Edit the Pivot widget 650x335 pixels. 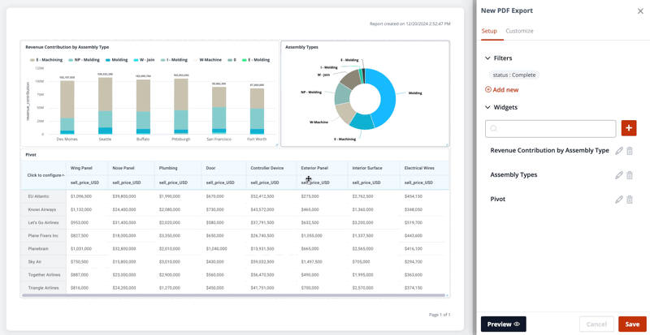pos(618,200)
